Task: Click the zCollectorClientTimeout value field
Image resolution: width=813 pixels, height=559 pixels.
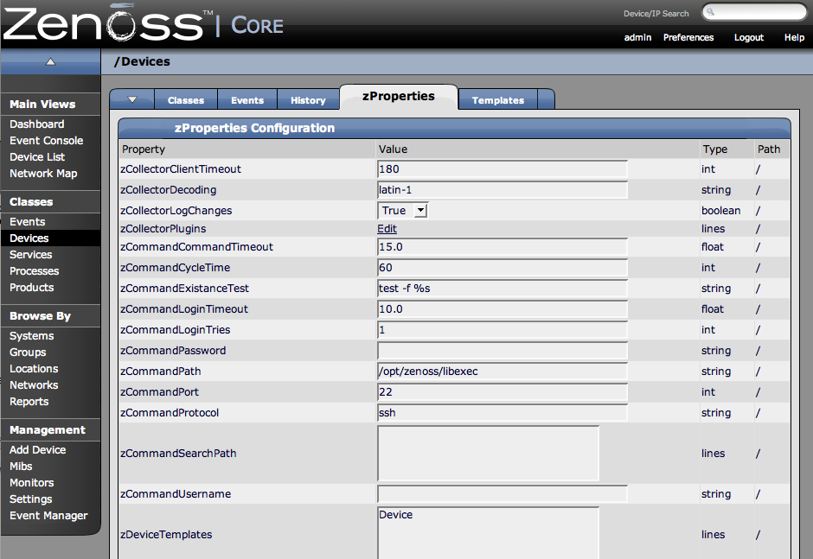Action: point(503,168)
